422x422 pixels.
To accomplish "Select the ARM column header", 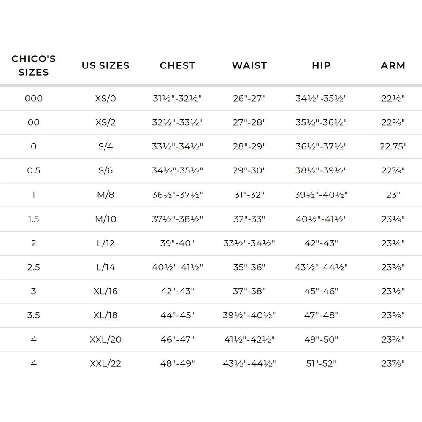I will tap(393, 65).
